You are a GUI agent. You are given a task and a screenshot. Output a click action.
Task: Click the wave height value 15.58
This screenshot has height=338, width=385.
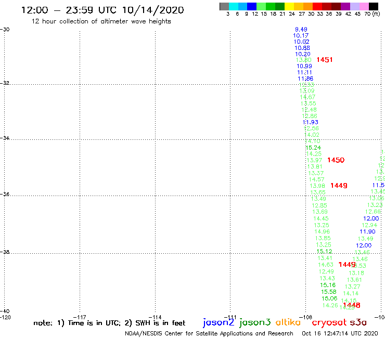point(329,292)
